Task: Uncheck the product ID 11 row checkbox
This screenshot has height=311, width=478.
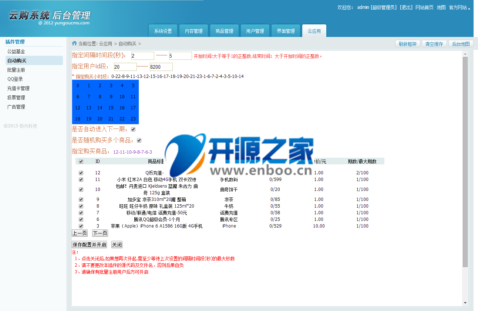Action: point(81,180)
